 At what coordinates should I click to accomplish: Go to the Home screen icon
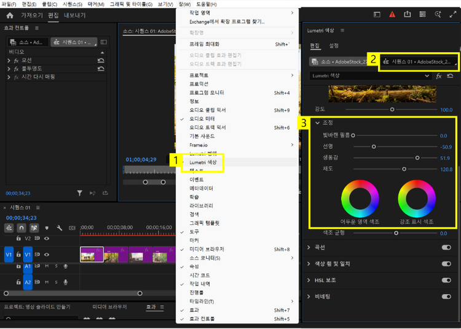pos(10,15)
